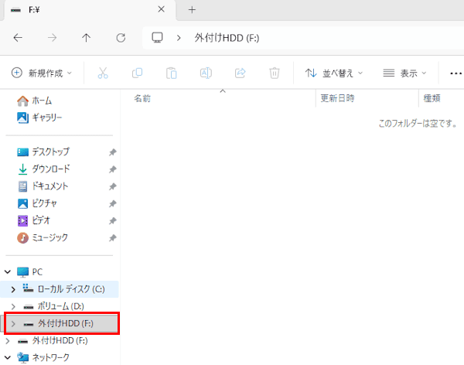Click the pin icon beside ビデオ
Screen dimensions: 464x365
click(x=112, y=221)
